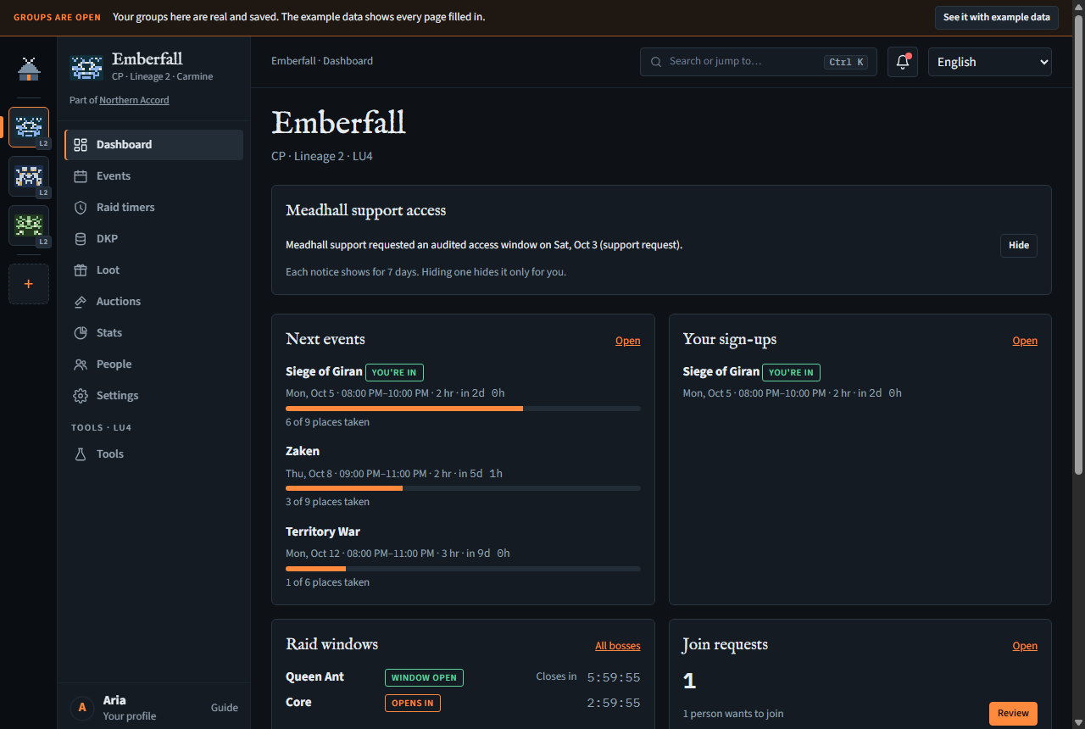Click the Settings gear icon
The height and width of the screenshot is (729, 1085).
(x=81, y=396)
